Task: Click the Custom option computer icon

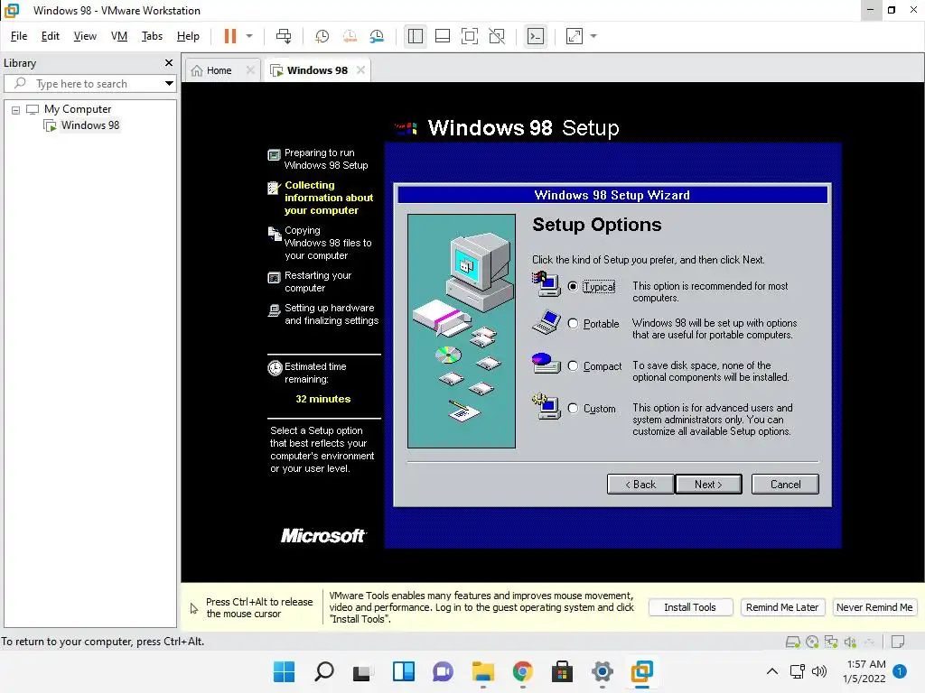Action: tap(547, 407)
